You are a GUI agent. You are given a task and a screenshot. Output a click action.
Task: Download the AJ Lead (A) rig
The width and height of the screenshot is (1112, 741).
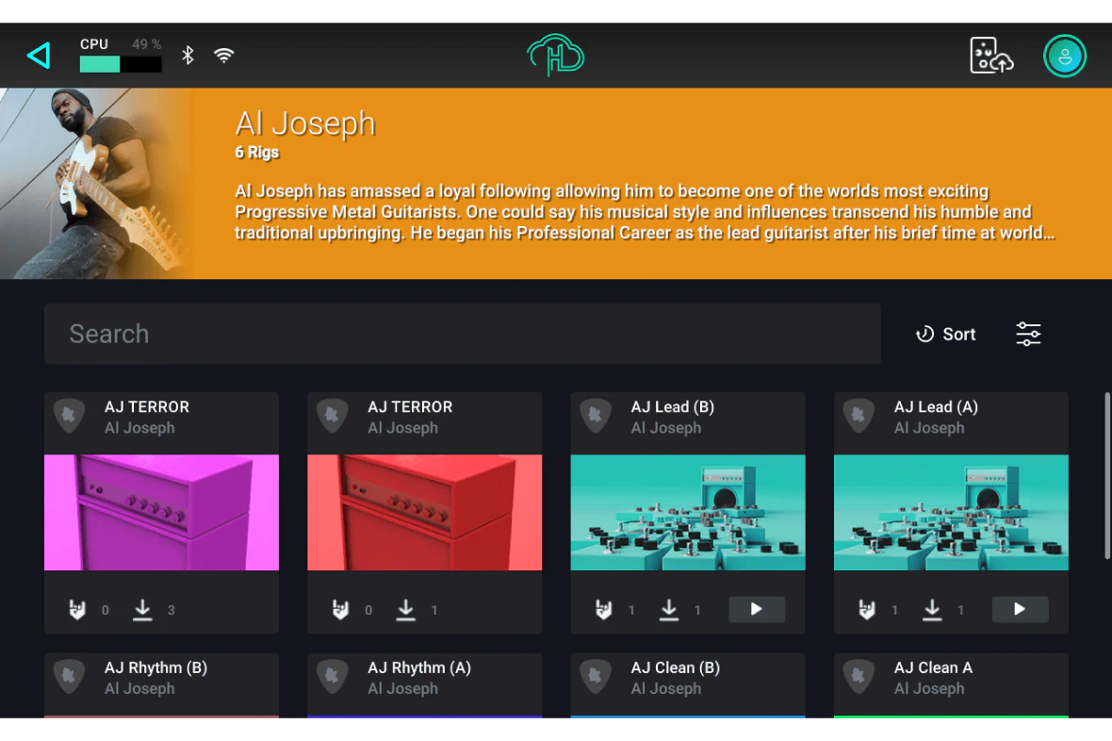pyautogui.click(x=932, y=610)
